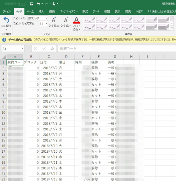The height and width of the screenshot is (181, 176).
Task: Toggle the AutoSave switch
Action: pyautogui.click(x=22, y=4)
